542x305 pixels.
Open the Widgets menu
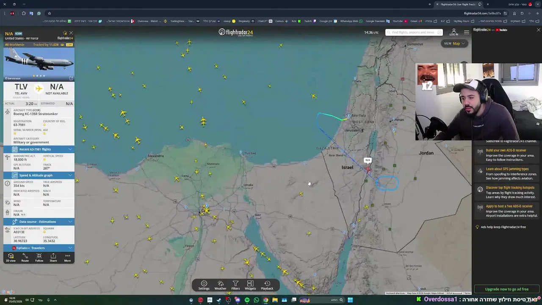tap(250, 285)
